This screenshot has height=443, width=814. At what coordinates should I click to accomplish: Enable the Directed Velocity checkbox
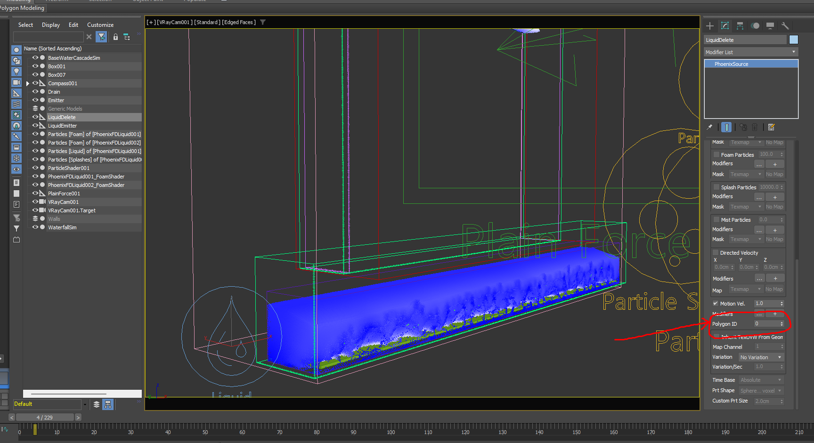716,253
